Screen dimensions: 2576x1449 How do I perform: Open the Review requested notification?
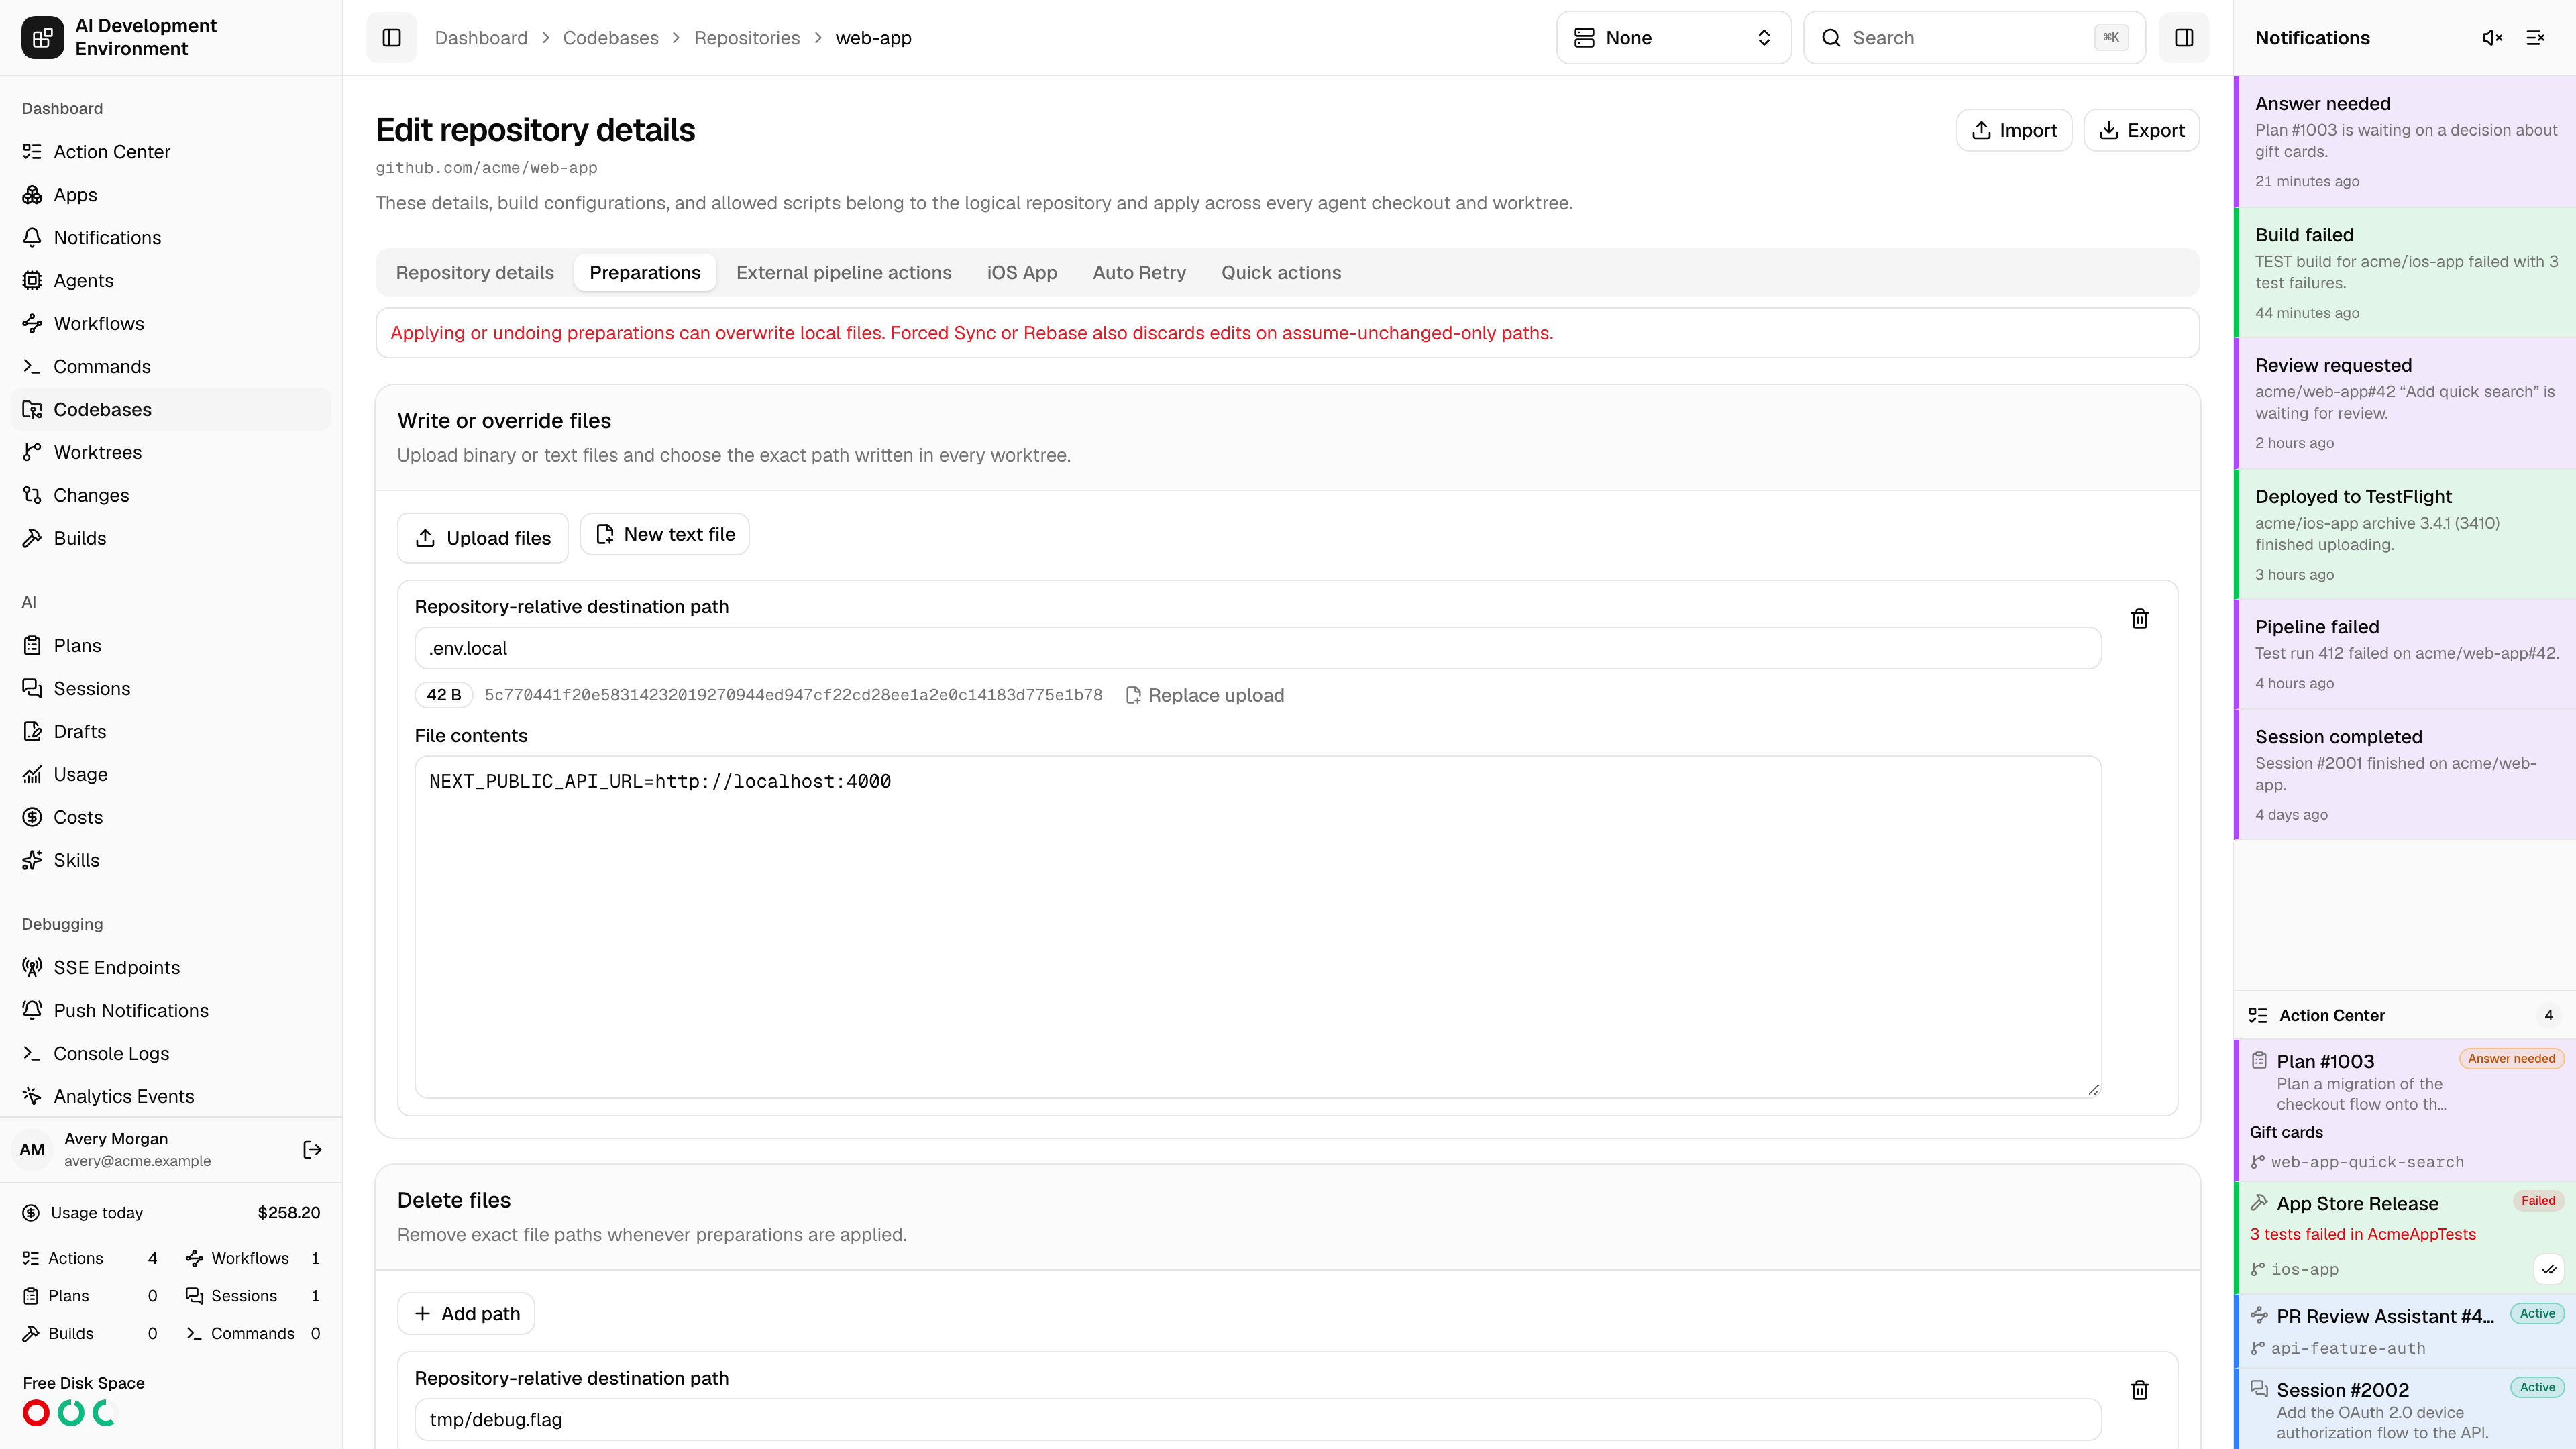click(2405, 404)
